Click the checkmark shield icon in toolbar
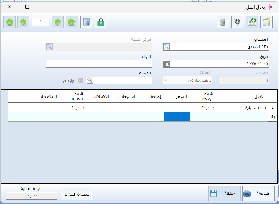 237,22
